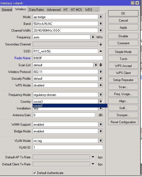Focus the Radio Name field
The image size is (142, 177).
point(68,58)
